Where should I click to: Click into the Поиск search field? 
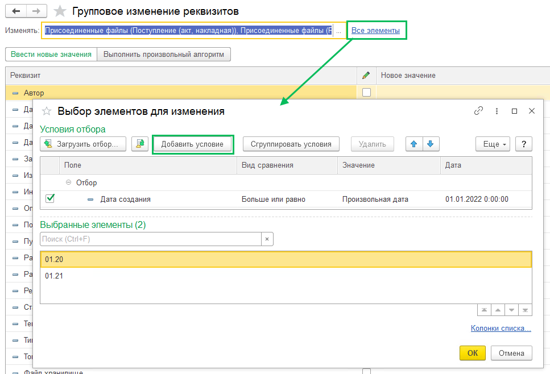151,239
